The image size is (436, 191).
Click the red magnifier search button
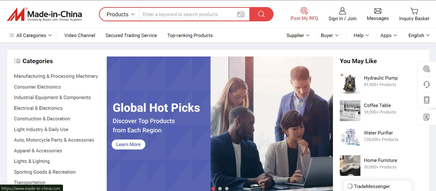tap(261, 14)
